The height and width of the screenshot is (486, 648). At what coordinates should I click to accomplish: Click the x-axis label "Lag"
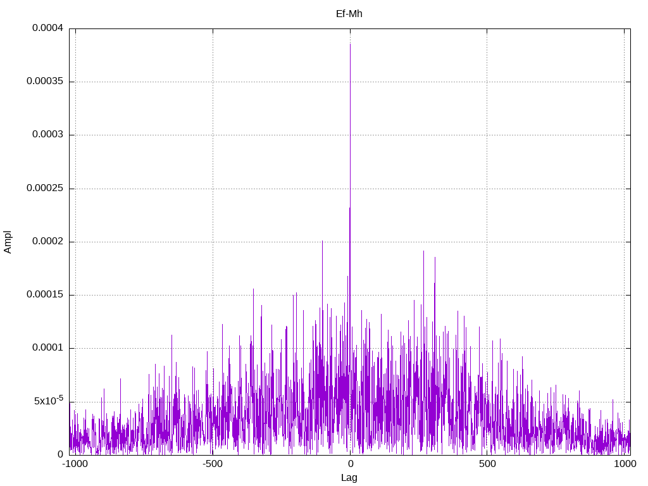tap(349, 478)
